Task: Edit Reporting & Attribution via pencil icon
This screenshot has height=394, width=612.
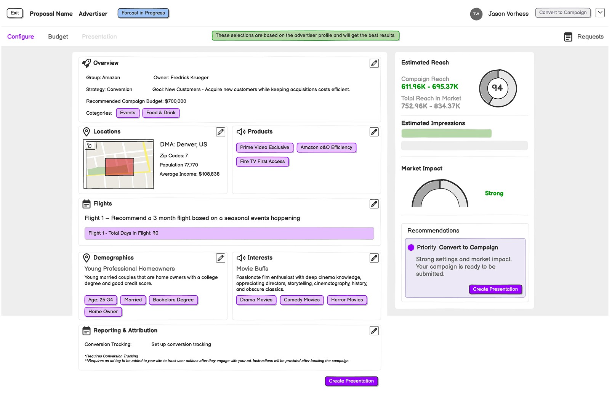Action: [x=374, y=331]
